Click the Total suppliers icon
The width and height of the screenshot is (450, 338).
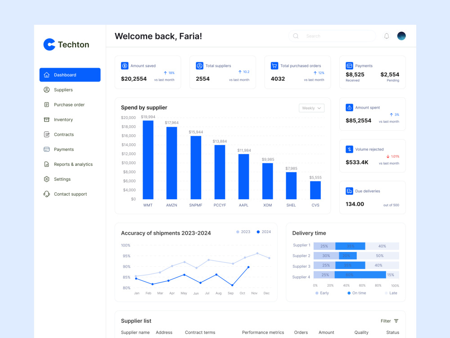pos(199,65)
